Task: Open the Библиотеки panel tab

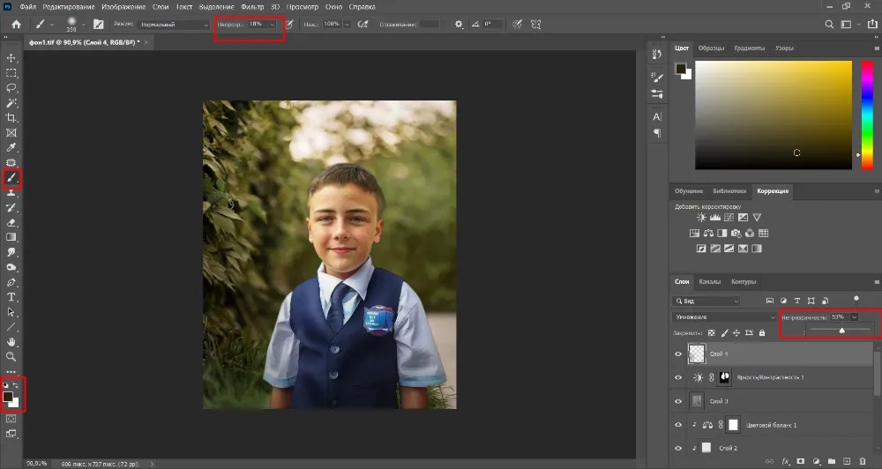Action: tap(729, 190)
